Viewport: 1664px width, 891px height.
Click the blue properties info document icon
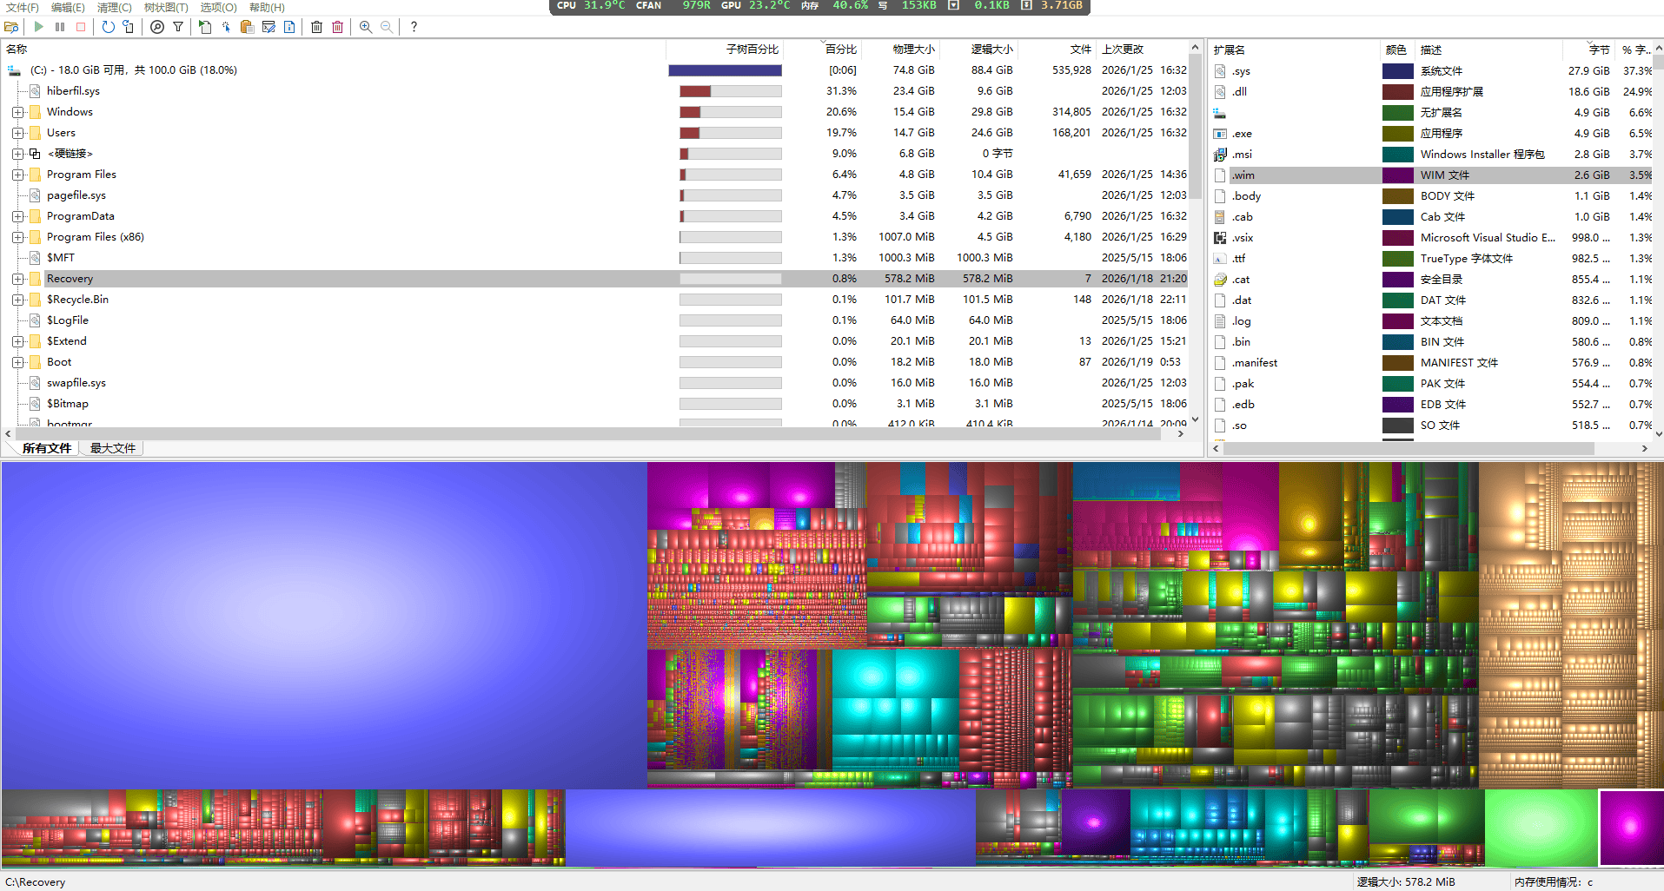click(289, 27)
